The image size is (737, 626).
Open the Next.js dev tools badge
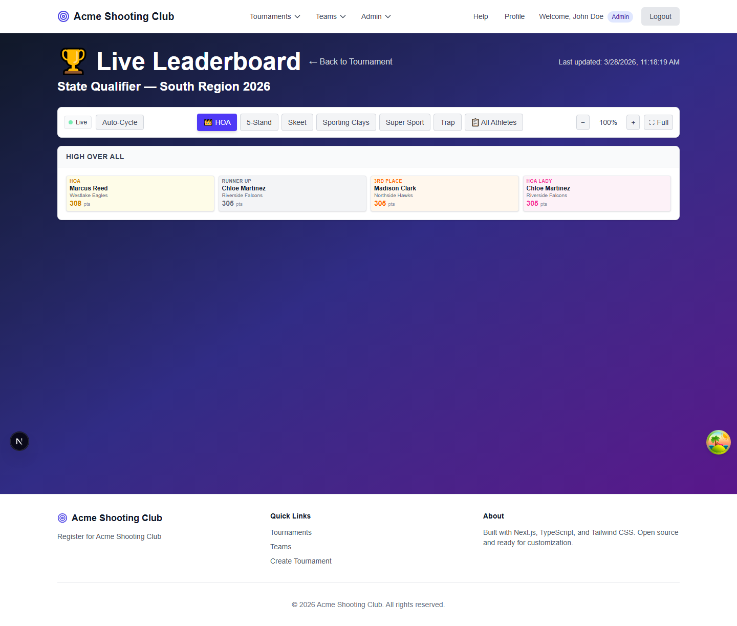pos(19,441)
